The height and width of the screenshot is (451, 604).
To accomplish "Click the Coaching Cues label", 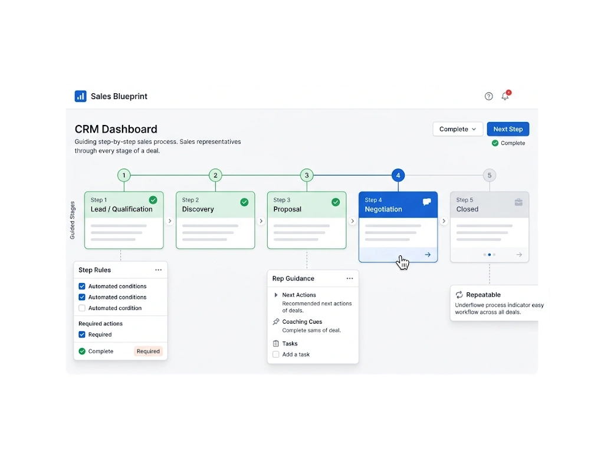I will (302, 321).
